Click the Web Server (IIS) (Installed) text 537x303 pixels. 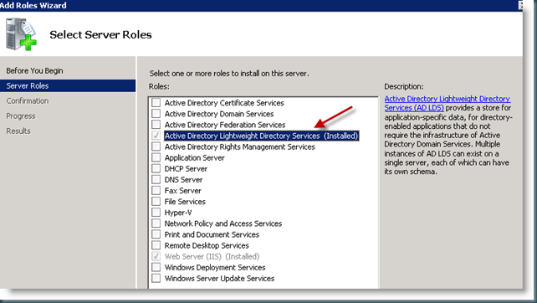click(212, 256)
